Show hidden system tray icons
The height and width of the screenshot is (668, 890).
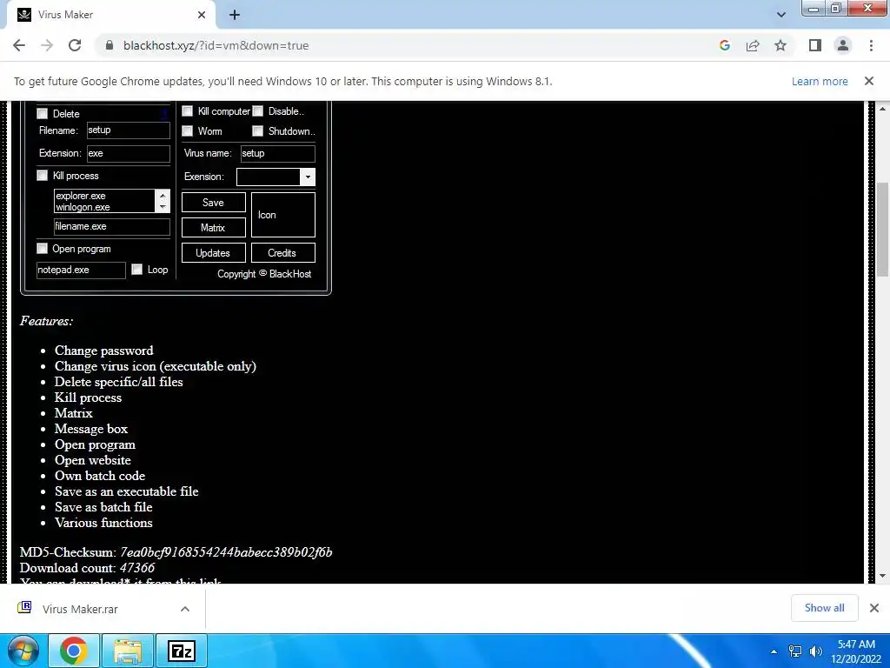tap(774, 651)
